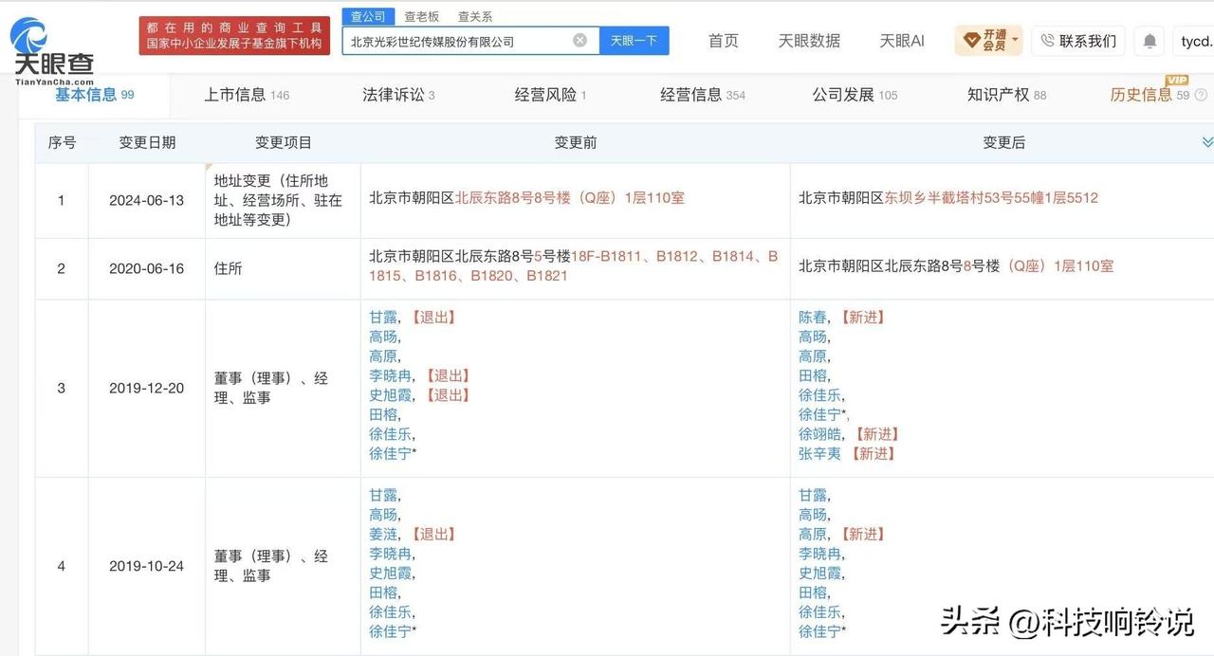Select the 查老板 search tab

(422, 16)
